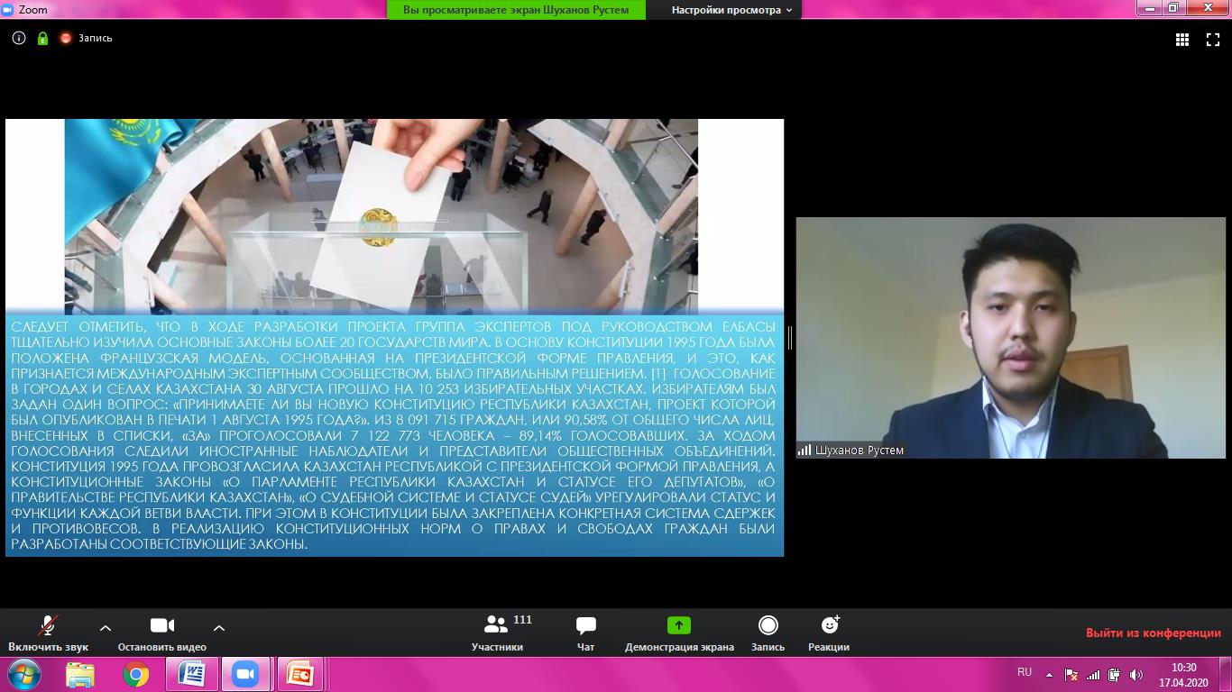Select Шуханов Рустем video thumbnail
Screen dimensions: 1232x692
pos(1010,338)
